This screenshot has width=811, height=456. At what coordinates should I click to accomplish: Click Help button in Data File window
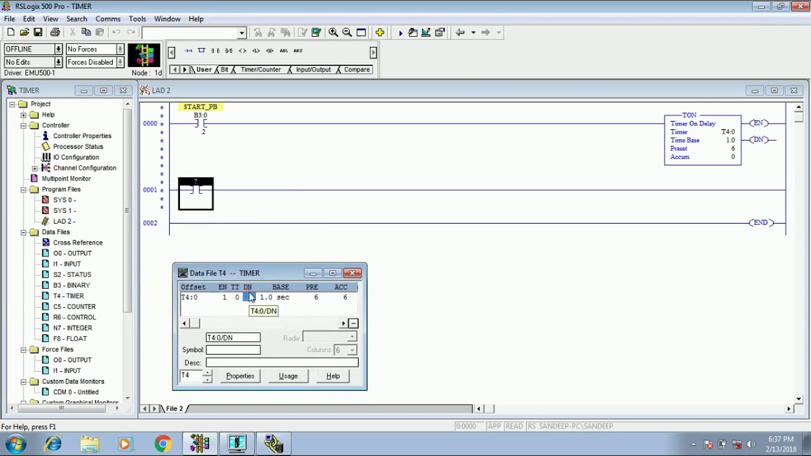click(x=333, y=376)
